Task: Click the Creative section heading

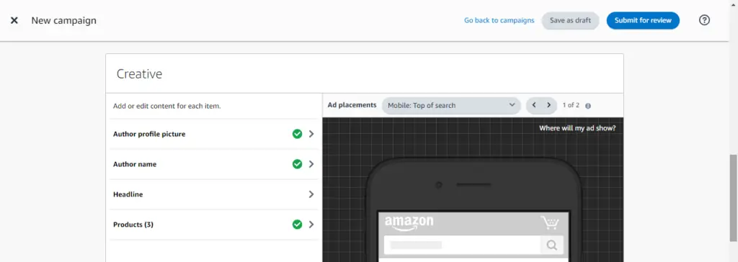Action: click(139, 74)
